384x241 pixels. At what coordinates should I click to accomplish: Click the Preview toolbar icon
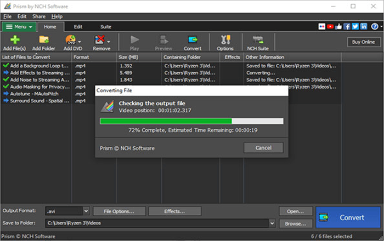pos(163,39)
